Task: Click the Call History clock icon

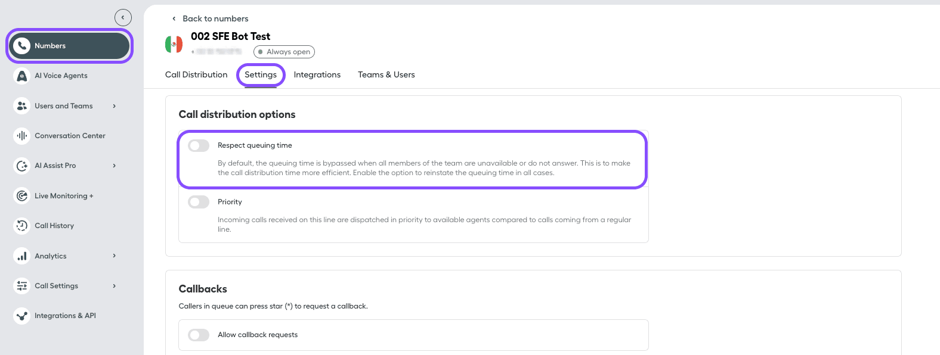Action: 22,226
